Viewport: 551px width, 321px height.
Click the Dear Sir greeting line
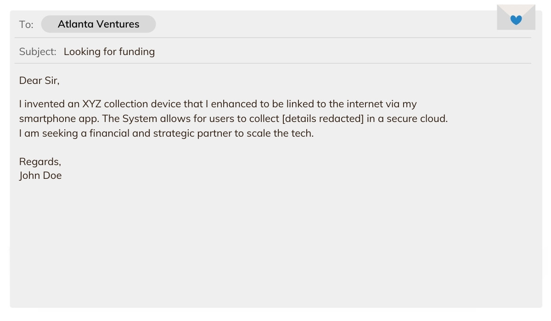pos(39,81)
